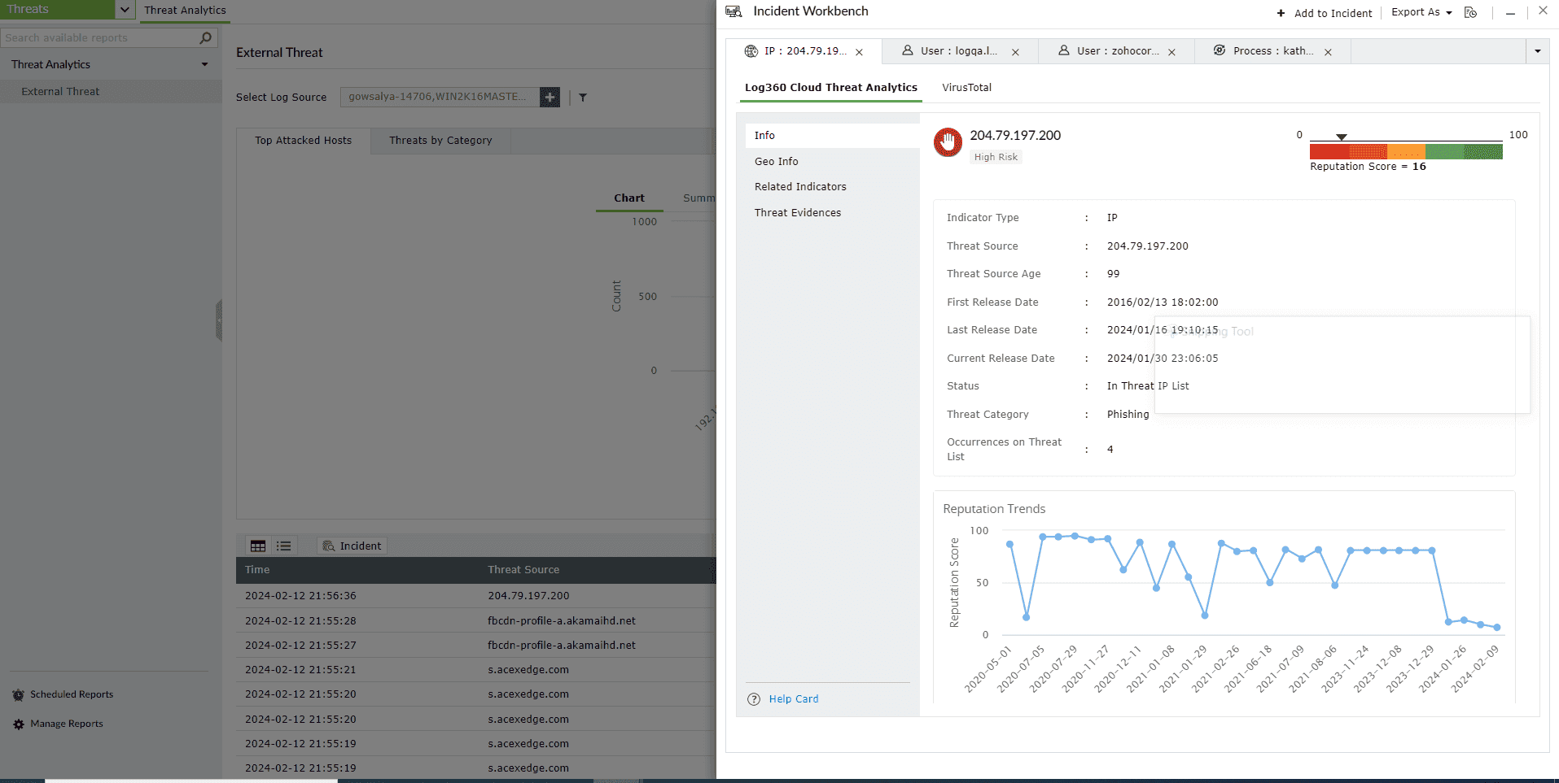Image resolution: width=1559 pixels, height=783 pixels.
Task: Open the tab overflow dropdown arrow
Action: [x=1537, y=50]
